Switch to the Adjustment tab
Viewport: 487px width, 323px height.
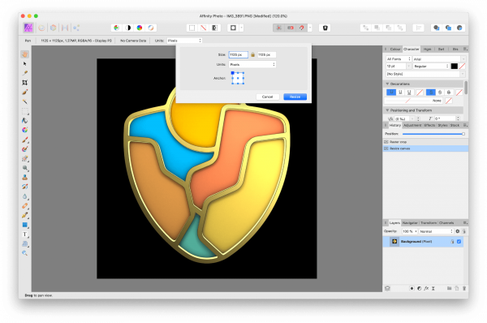(x=412, y=125)
